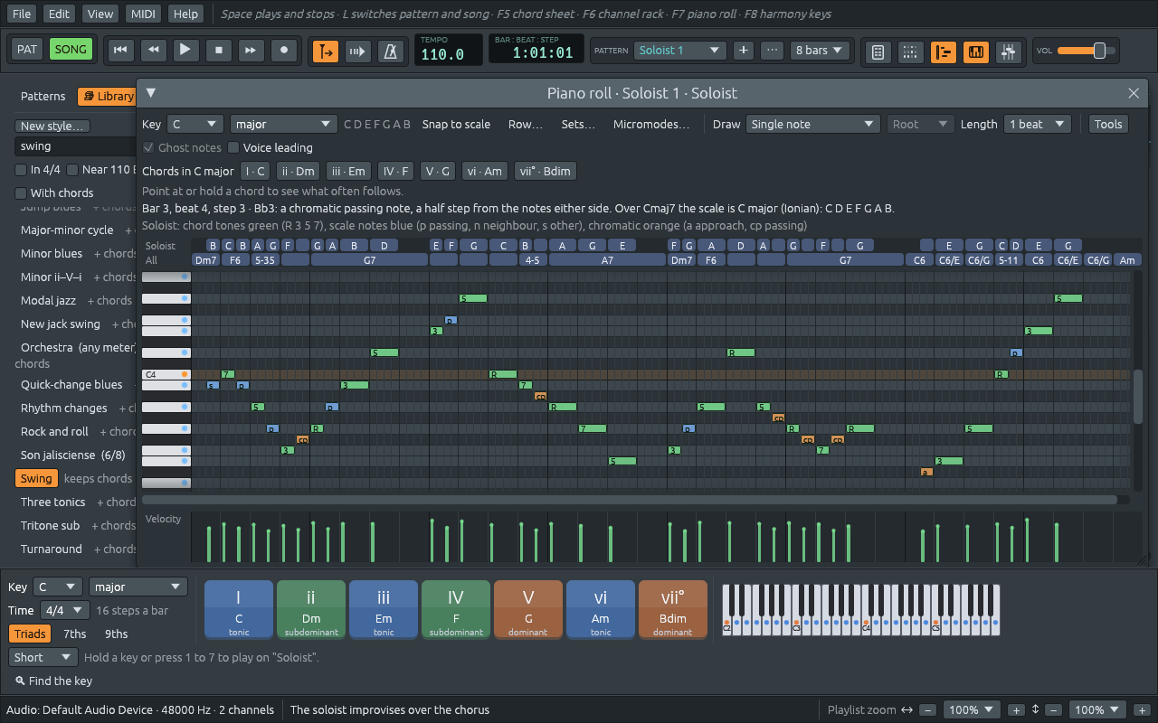Jump back to the song start
The image size is (1158, 723).
(120, 51)
